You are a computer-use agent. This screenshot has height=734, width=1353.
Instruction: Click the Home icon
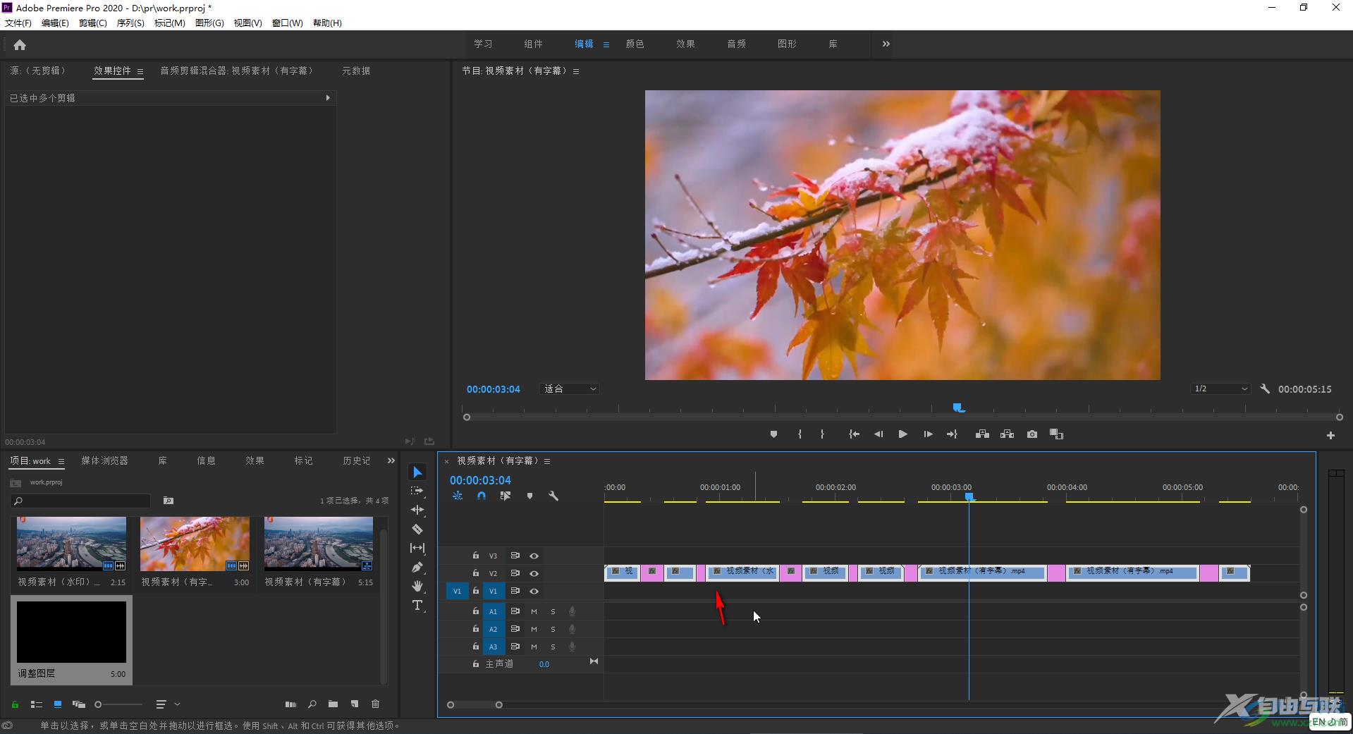pos(20,44)
